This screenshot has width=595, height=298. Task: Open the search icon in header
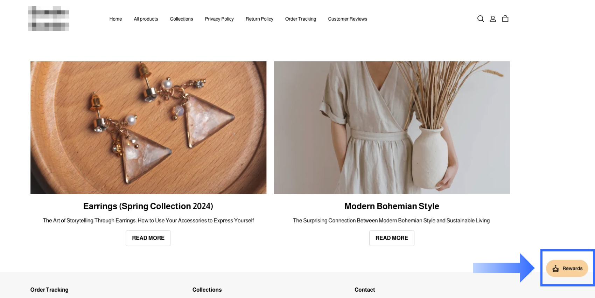481,19
